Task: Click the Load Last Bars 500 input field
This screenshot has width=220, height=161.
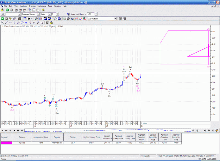Action: pyautogui.click(x=90, y=14)
